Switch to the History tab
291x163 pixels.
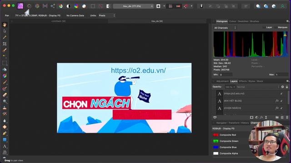pyautogui.click(x=245, y=123)
